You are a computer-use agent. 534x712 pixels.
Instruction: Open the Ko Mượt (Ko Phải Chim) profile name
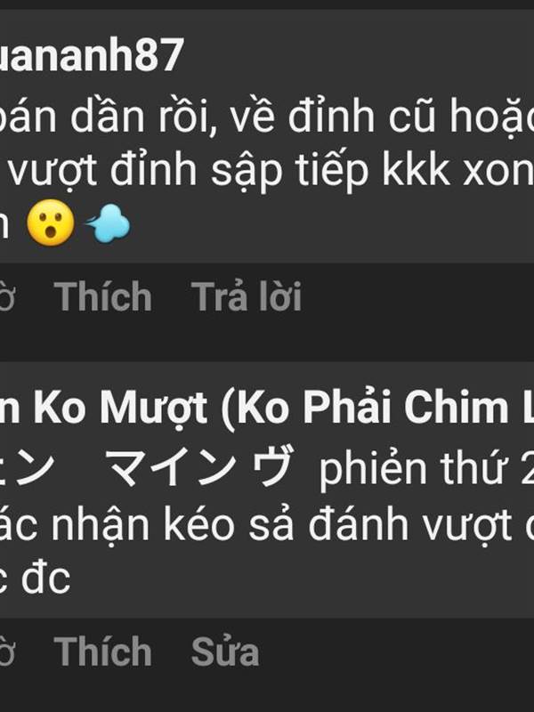tap(267, 408)
